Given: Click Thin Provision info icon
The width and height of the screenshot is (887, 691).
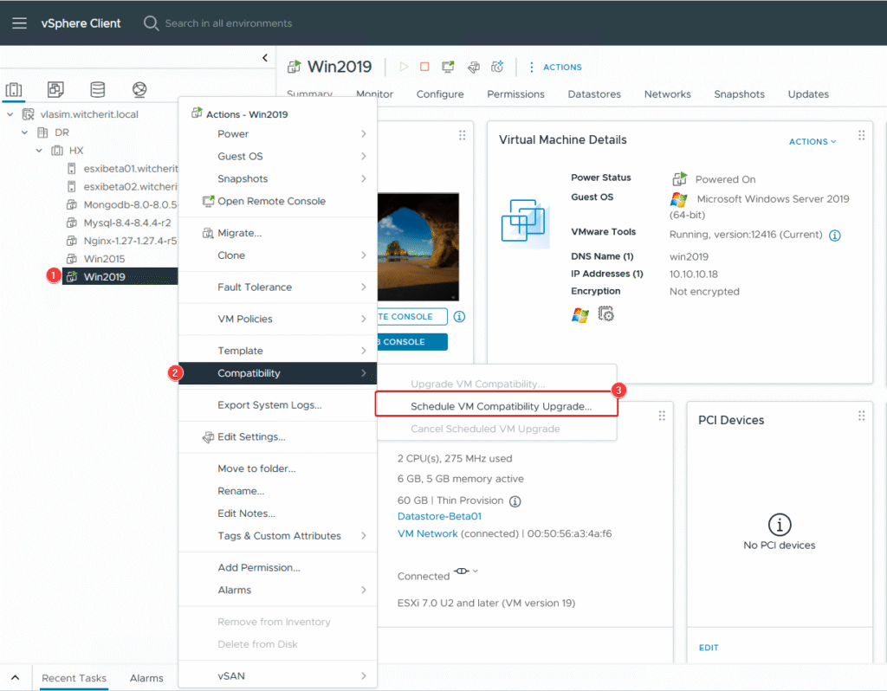Looking at the screenshot, I should click(x=515, y=501).
